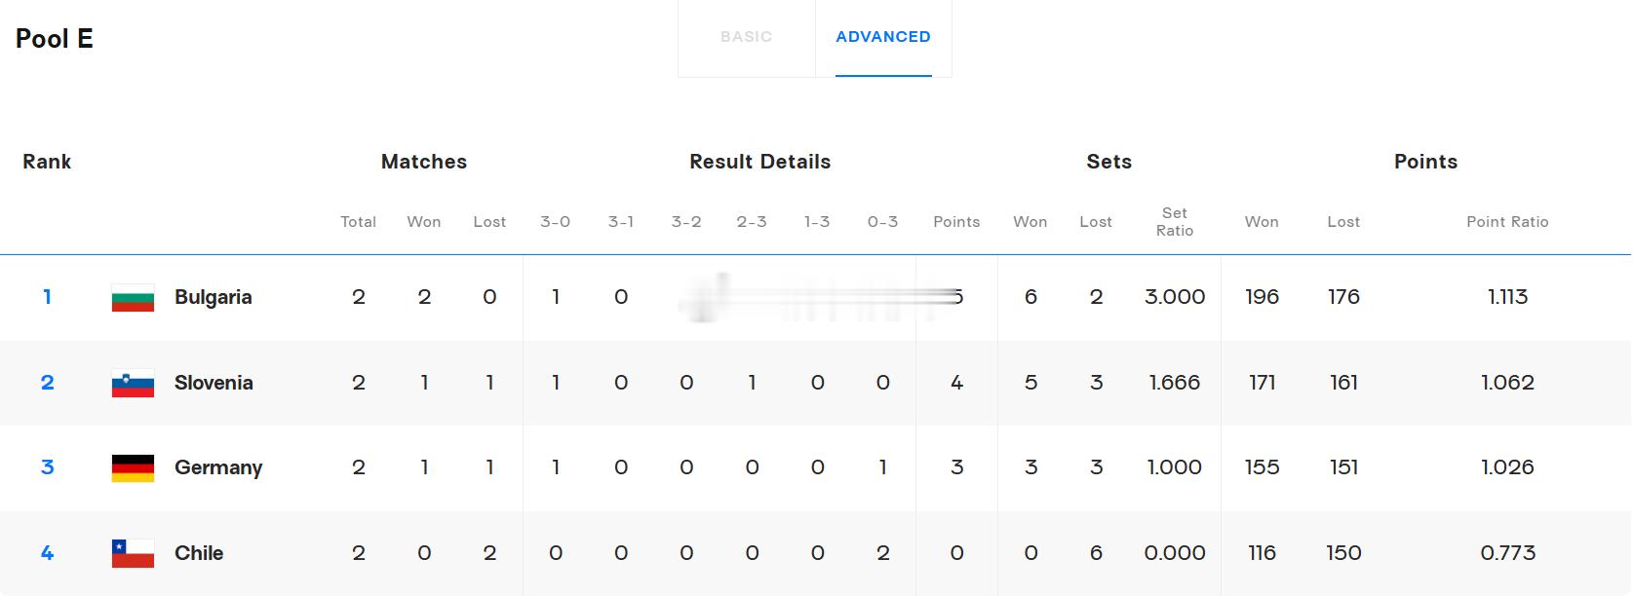The width and height of the screenshot is (1633, 596).
Task: Click the Slovenia flag icon
Action: [x=133, y=384]
